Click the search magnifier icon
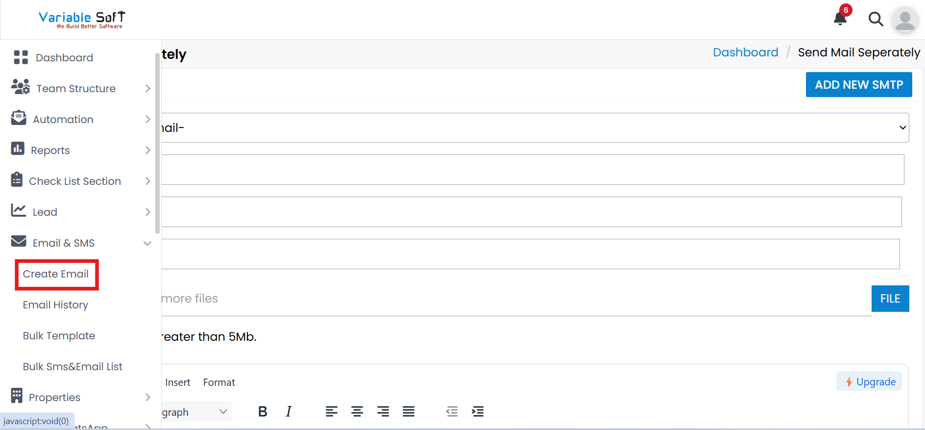Image resolution: width=925 pixels, height=430 pixels. (x=876, y=19)
